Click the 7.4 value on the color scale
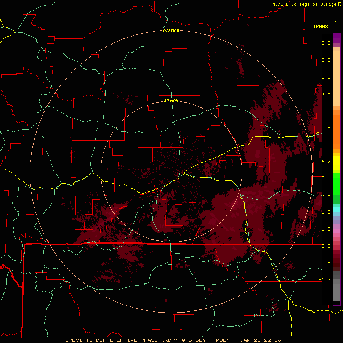The image size is (343, 343). click(x=326, y=94)
